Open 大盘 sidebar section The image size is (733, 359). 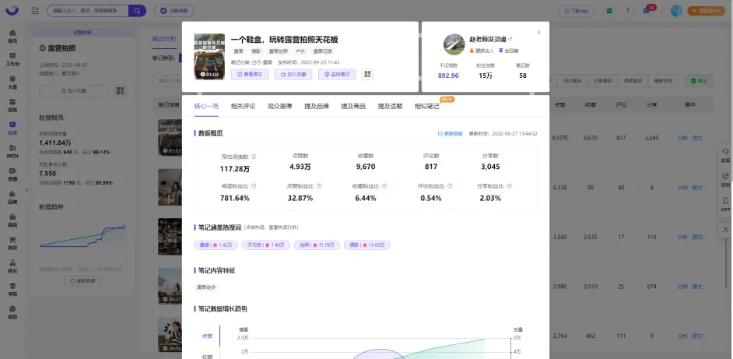(x=12, y=82)
